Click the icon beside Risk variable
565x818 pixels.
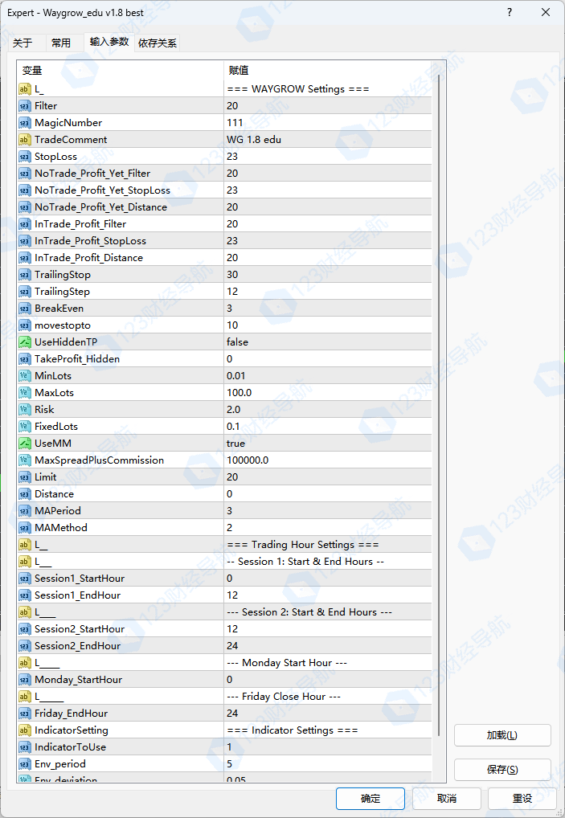25,410
